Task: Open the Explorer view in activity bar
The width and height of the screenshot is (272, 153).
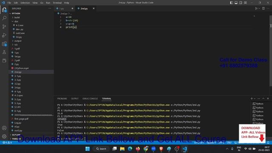Action: (4, 9)
